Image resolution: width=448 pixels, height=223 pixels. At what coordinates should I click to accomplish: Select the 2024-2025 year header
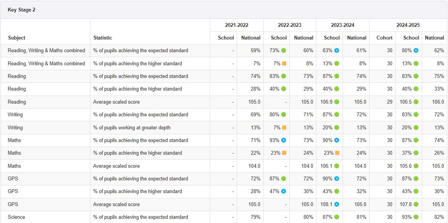point(408,25)
